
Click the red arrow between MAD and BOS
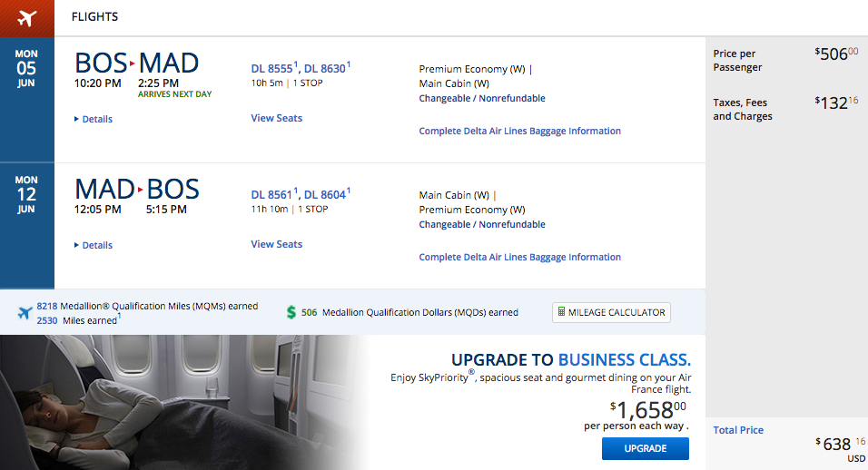(141, 190)
